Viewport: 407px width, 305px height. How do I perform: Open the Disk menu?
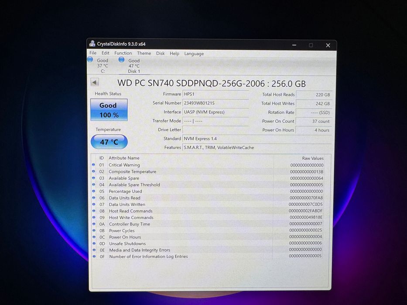coord(160,53)
